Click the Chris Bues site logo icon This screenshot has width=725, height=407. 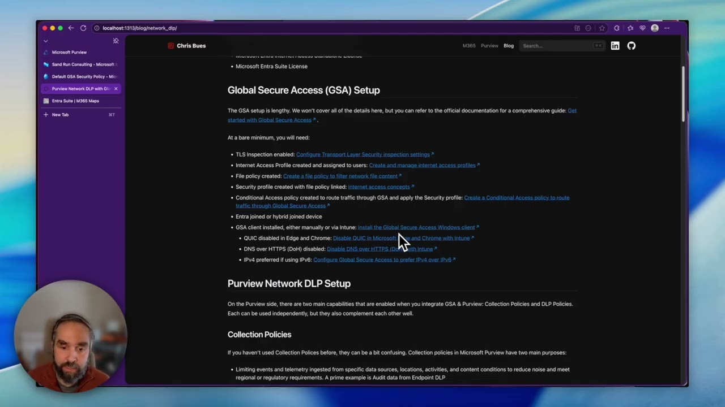pos(171,46)
